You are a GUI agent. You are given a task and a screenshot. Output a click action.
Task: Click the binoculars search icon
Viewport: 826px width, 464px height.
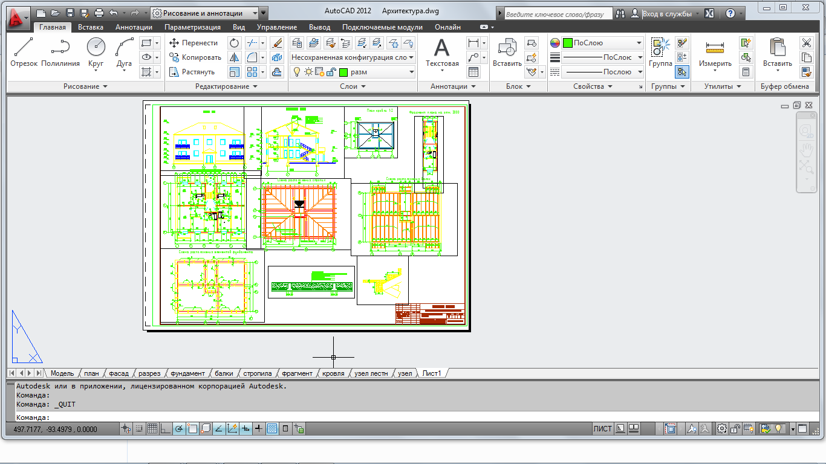[x=621, y=13]
